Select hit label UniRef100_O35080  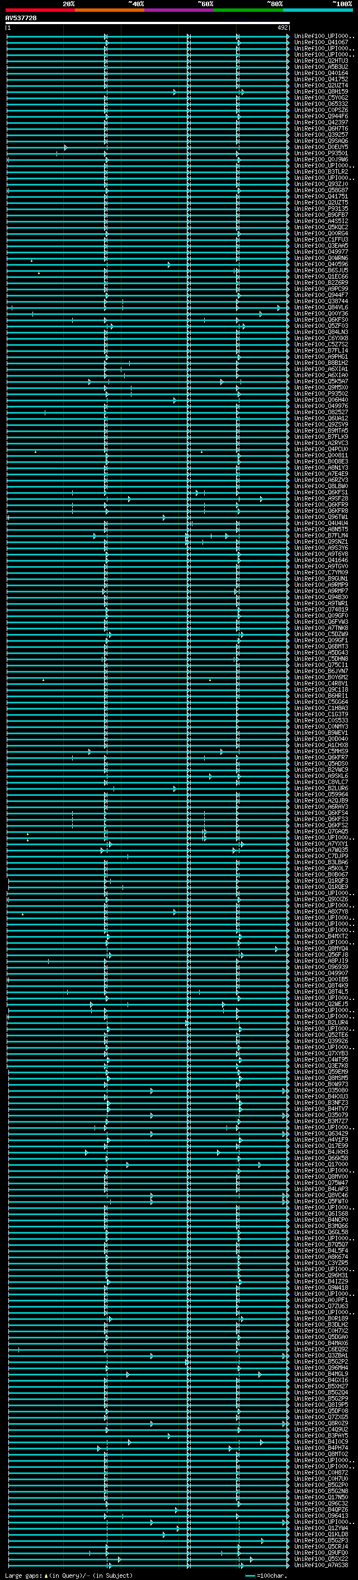pyautogui.click(x=321, y=1091)
